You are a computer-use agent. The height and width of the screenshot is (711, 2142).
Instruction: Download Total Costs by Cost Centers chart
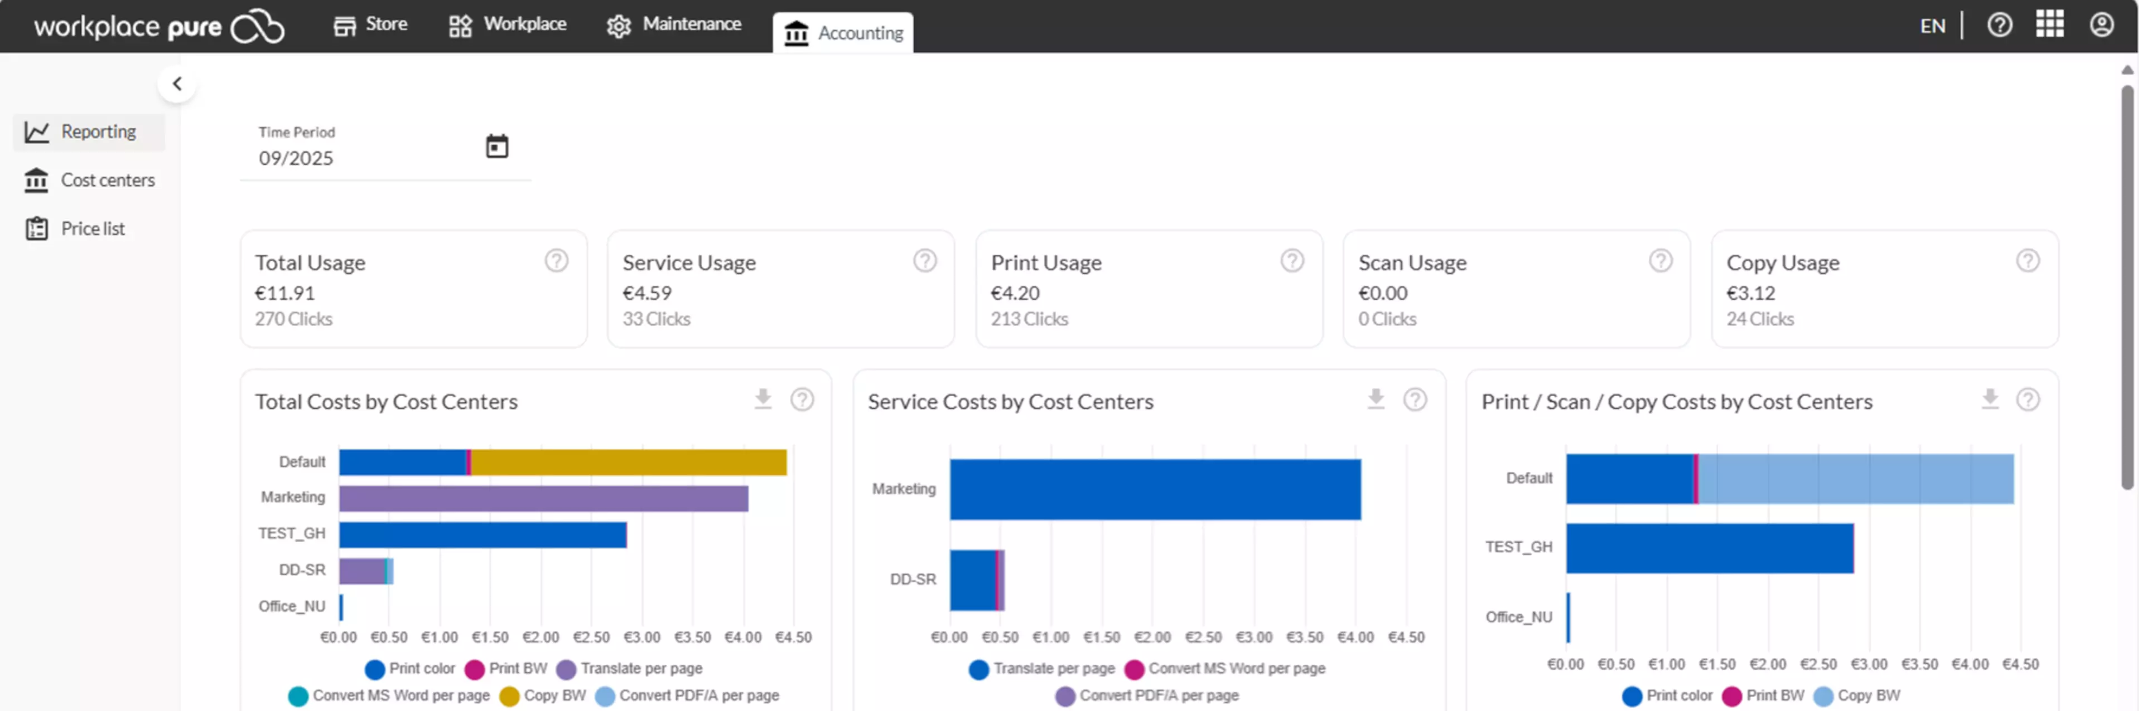763,400
